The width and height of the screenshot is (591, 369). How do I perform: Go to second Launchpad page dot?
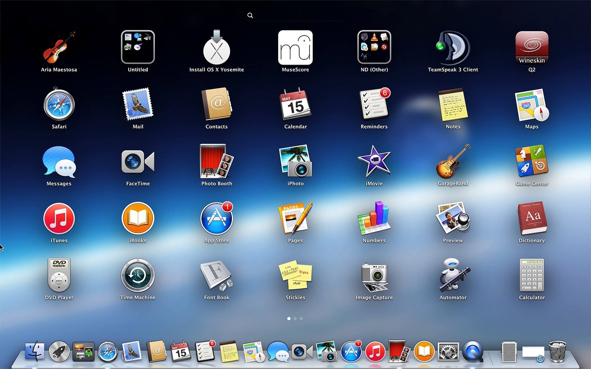[295, 319]
